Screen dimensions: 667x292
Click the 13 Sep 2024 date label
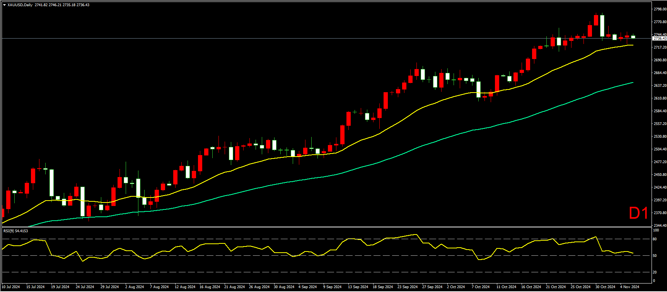coord(358,287)
